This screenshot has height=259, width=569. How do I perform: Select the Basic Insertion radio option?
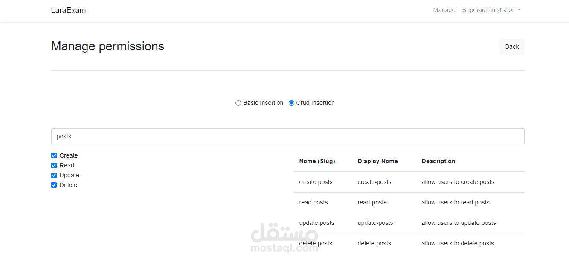(238, 103)
